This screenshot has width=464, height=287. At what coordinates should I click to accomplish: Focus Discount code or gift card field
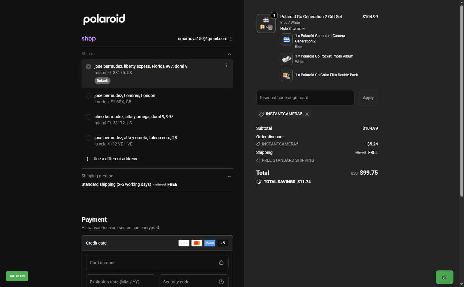[305, 98]
